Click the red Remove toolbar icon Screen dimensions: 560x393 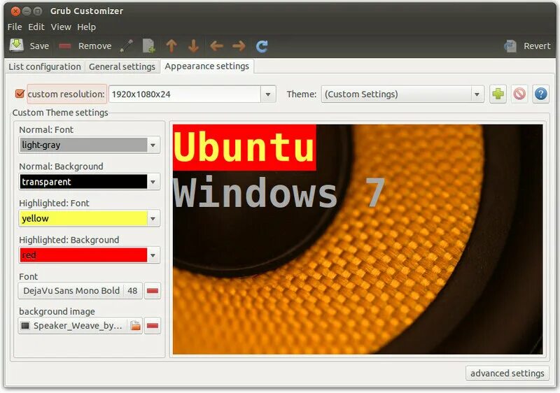click(x=65, y=46)
